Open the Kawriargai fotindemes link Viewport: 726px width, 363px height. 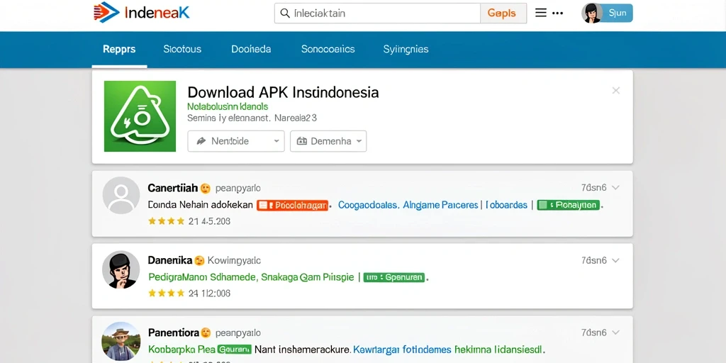(402, 349)
